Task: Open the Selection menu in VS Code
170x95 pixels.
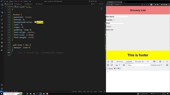Action: (x=11, y=1)
